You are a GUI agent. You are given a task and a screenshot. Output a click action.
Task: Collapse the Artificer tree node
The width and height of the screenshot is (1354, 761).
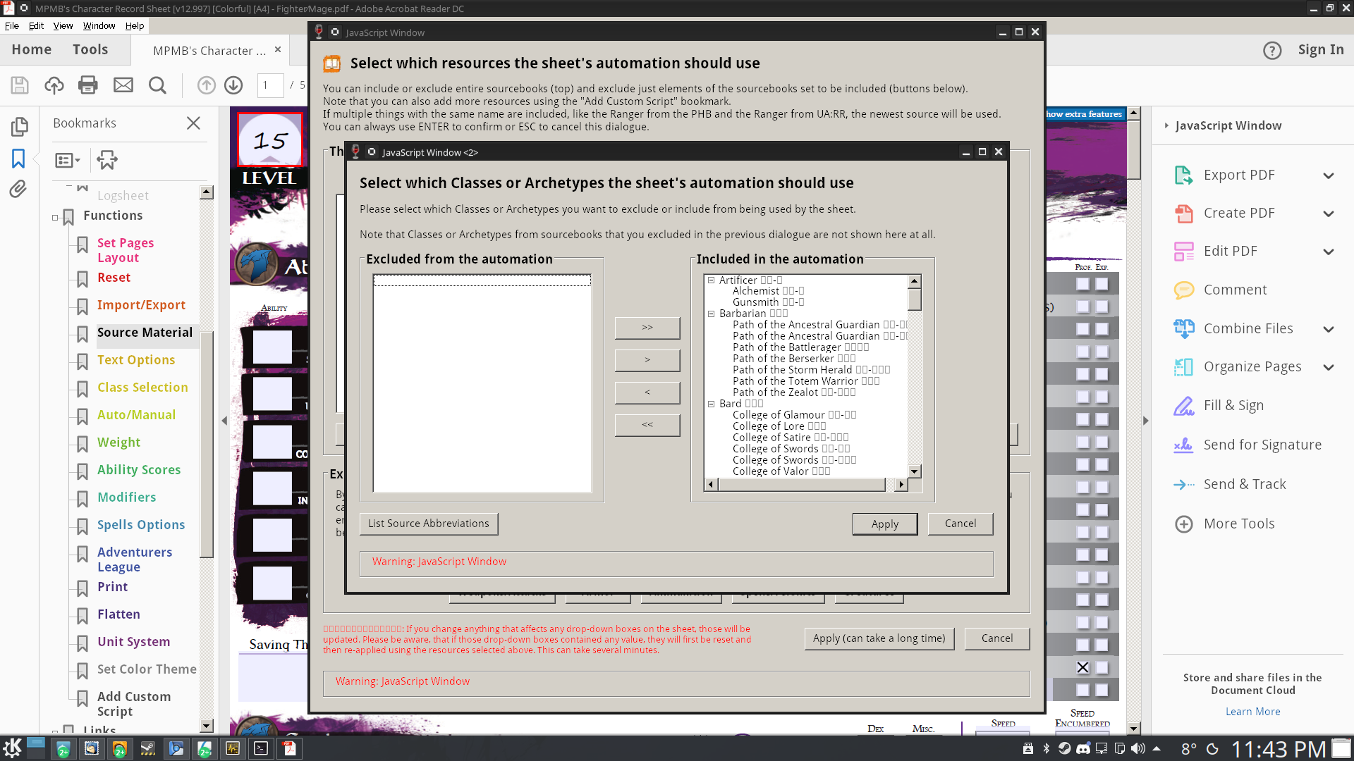(x=712, y=280)
